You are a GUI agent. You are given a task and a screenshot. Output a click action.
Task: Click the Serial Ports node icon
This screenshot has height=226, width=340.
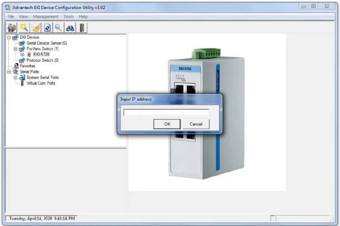pos(16,72)
